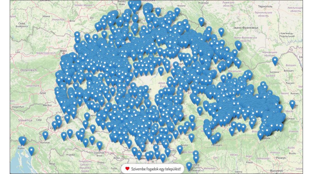Image resolution: width=313 pixels, height=174 pixels.
Task: Select the lone marker west of Івано-Франківськ
Action: pyautogui.click(x=221, y=32)
